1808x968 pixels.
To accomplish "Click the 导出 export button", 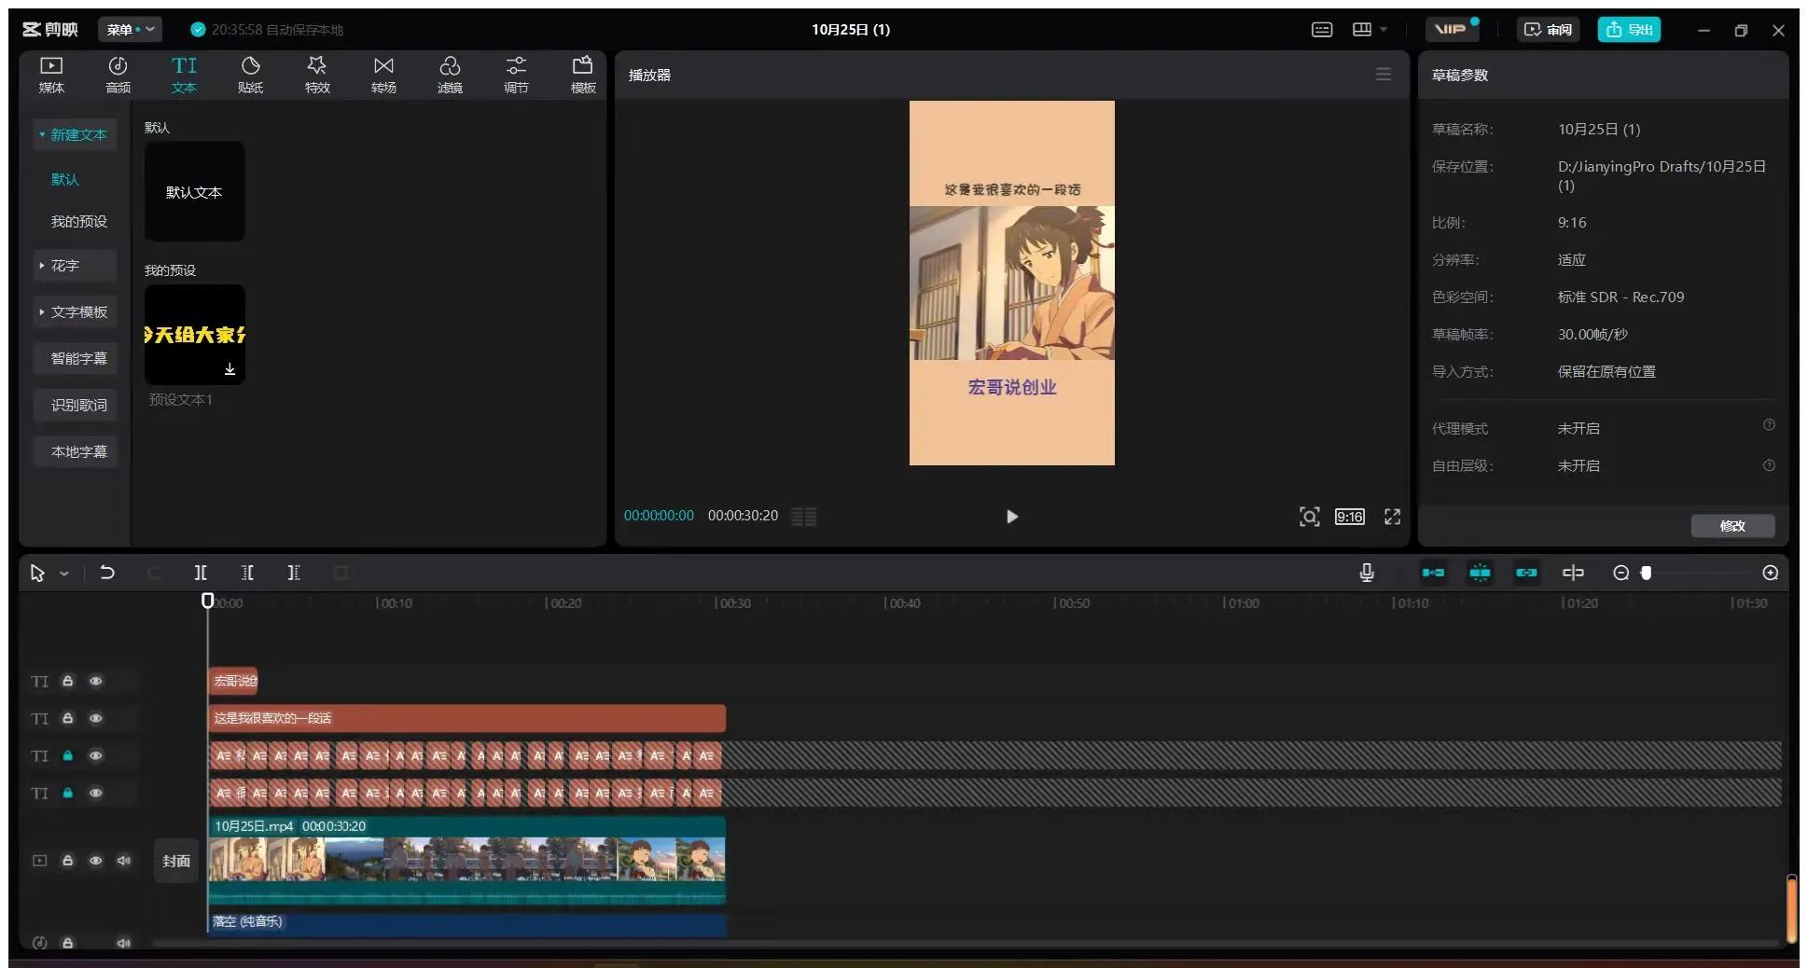I will 1629,30.
